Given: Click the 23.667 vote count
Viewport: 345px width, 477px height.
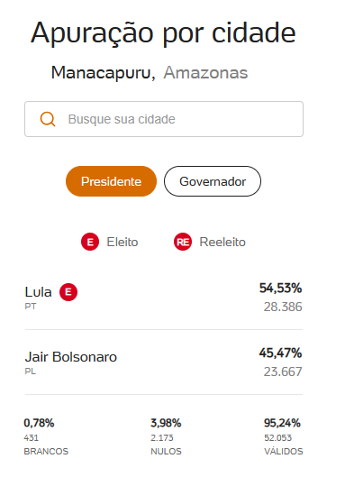Looking at the screenshot, I should click(283, 372).
